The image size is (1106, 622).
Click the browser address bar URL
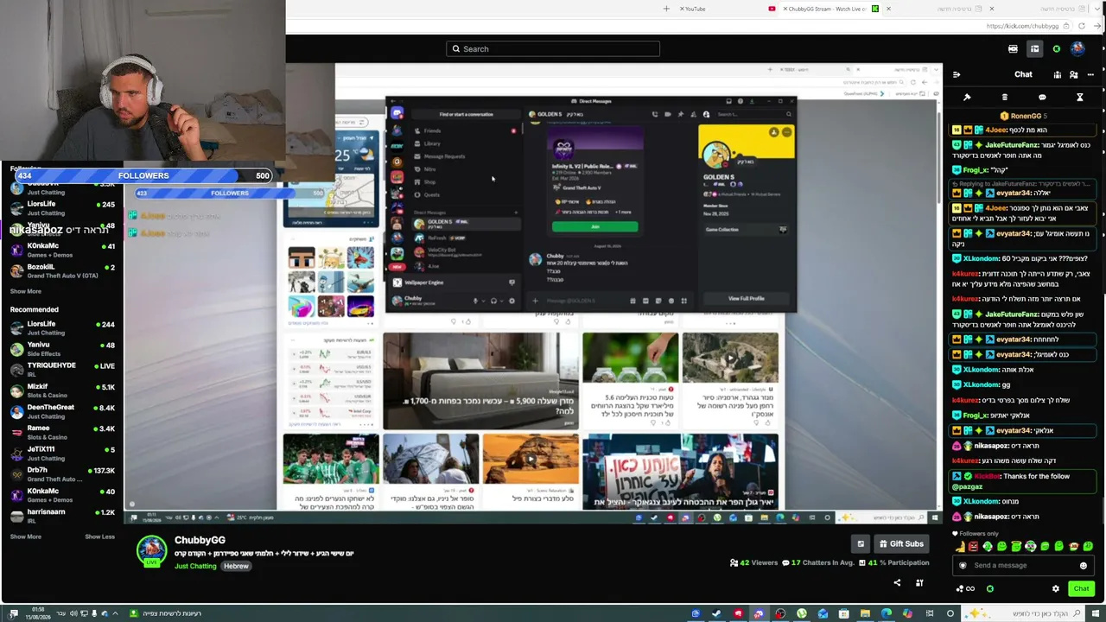point(1022,27)
